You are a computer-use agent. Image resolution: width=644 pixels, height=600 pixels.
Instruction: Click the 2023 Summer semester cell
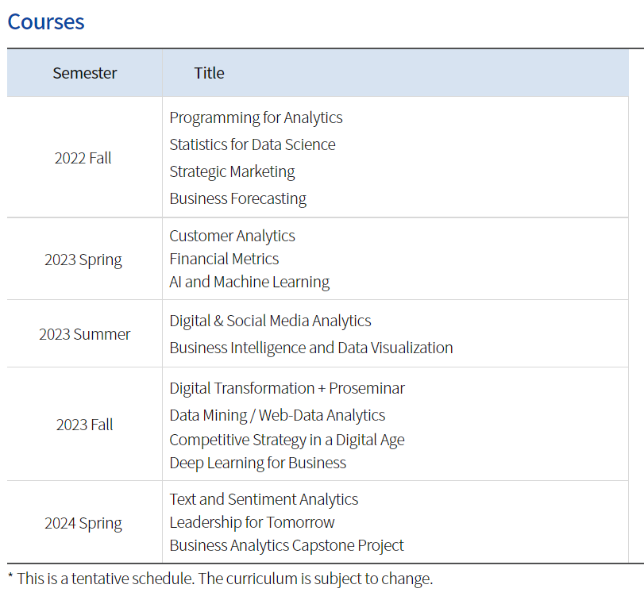(85, 334)
